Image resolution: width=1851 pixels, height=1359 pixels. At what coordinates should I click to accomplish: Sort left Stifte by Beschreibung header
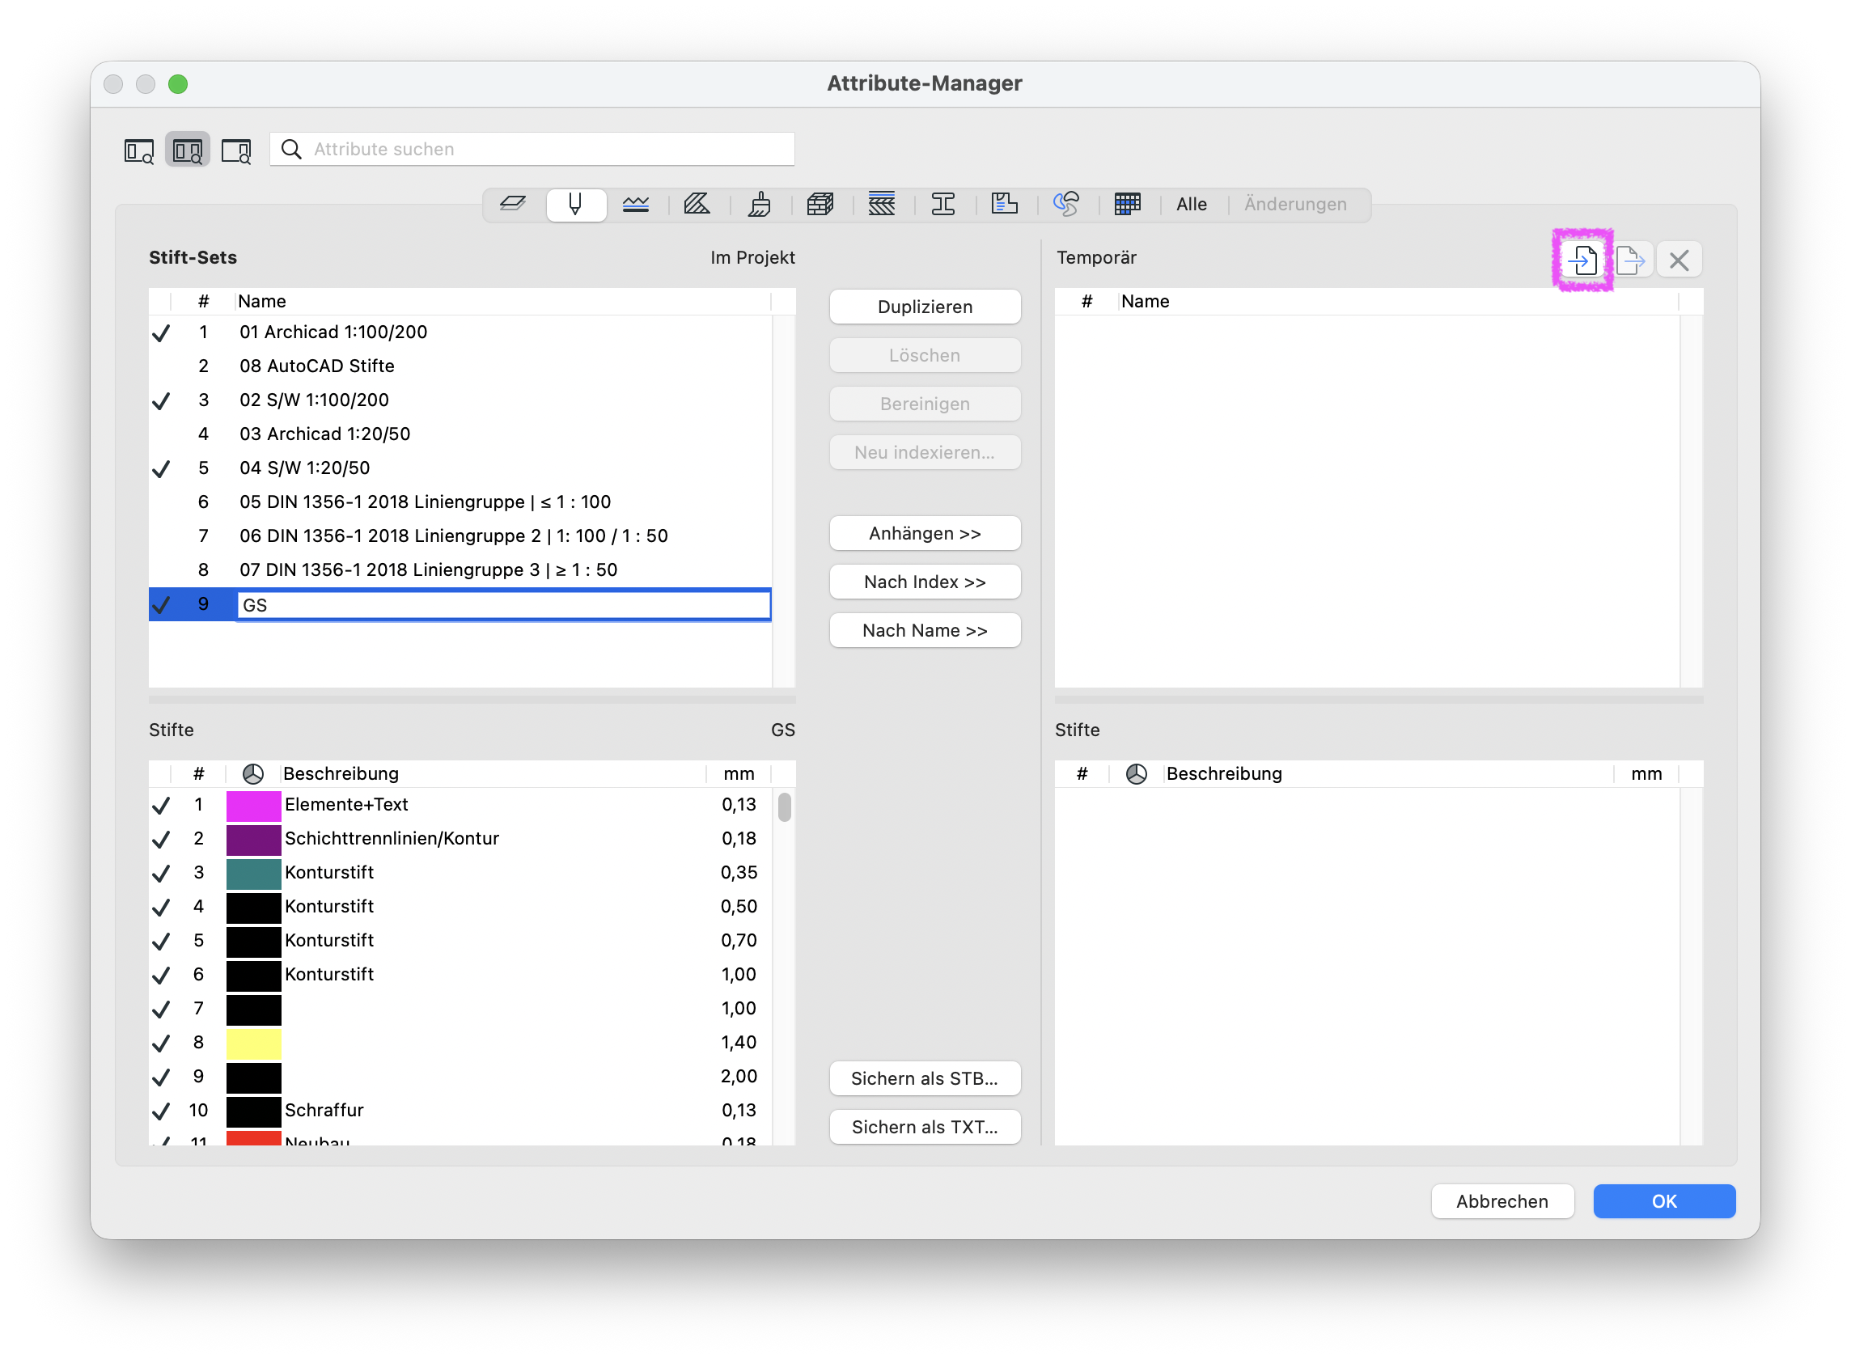pos(493,773)
